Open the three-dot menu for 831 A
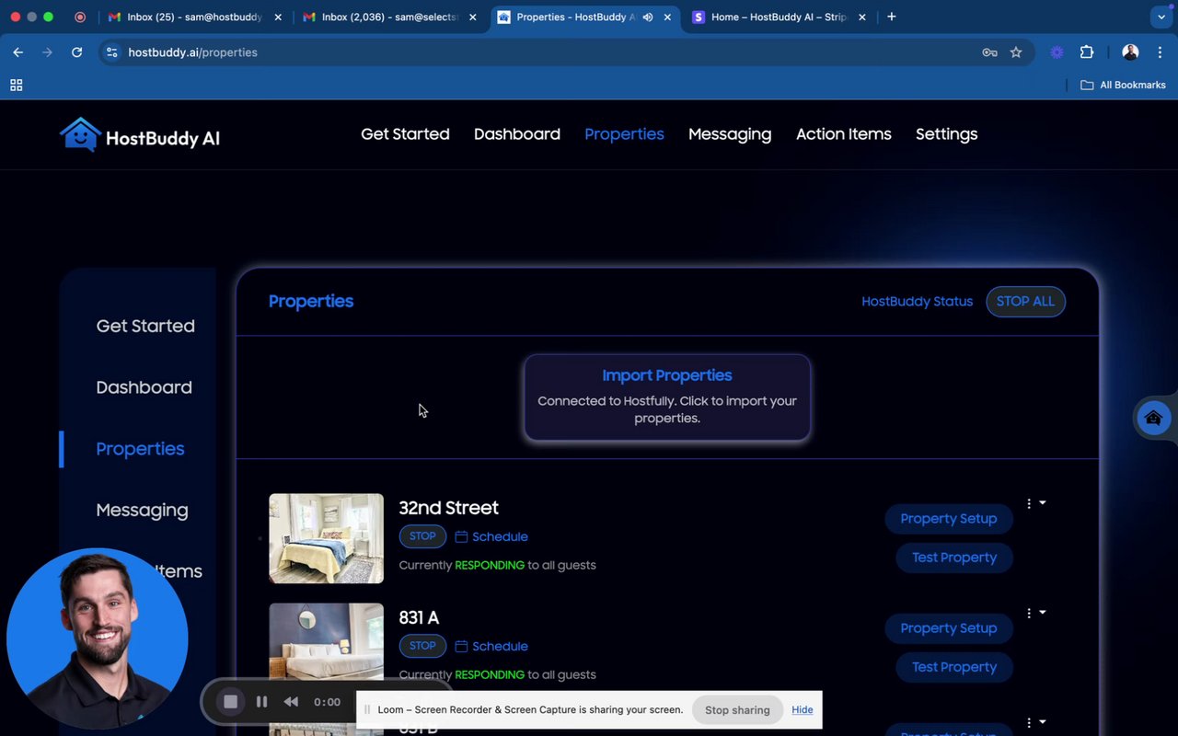Viewport: 1178px width, 736px height. pyautogui.click(x=1029, y=613)
